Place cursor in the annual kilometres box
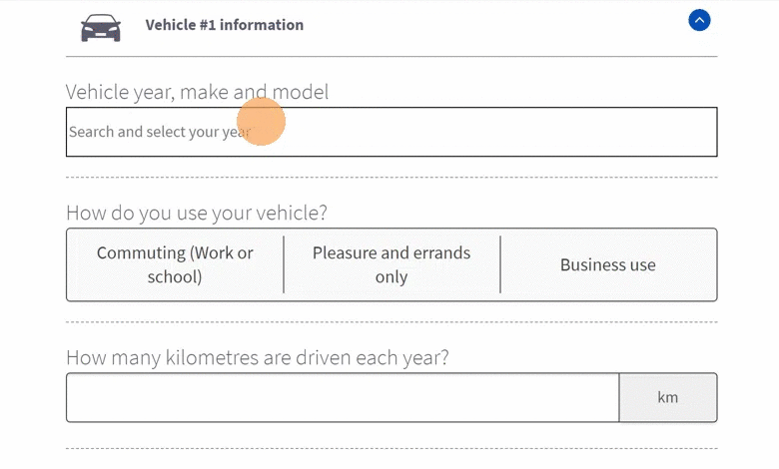This screenshot has width=779, height=469. 343,397
